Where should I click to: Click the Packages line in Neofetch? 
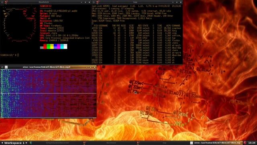(x=51, y=16)
